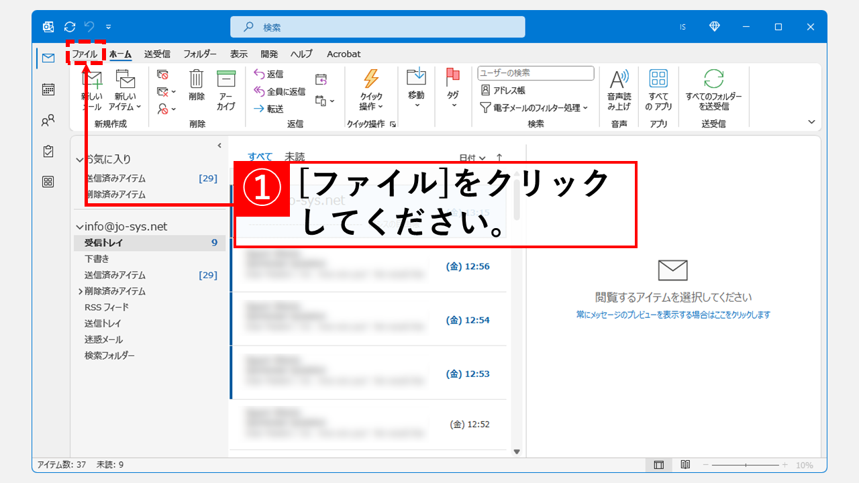Image resolution: width=859 pixels, height=483 pixels.
Task: Click the send/receive sync icon in title bar
Action: pyautogui.click(x=70, y=27)
